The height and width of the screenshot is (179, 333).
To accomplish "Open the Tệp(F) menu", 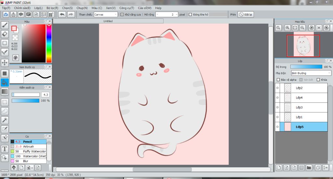I will tap(6, 8).
